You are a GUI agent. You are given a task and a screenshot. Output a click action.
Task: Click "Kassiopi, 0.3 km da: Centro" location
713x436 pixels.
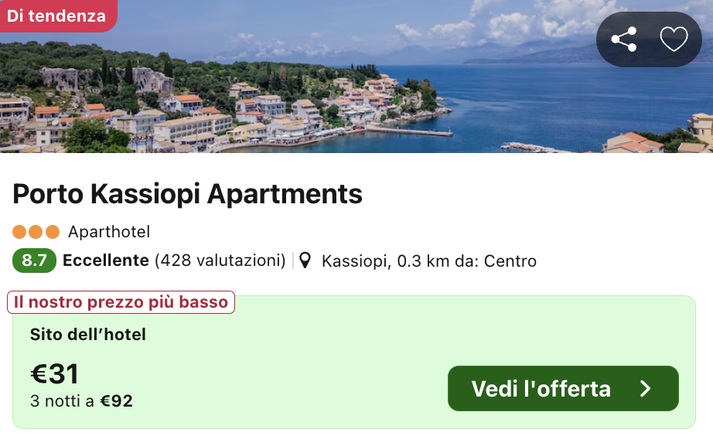[x=428, y=261]
